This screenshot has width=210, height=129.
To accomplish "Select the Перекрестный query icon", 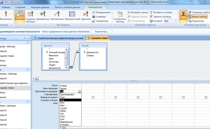I will click(x=72, y=16).
